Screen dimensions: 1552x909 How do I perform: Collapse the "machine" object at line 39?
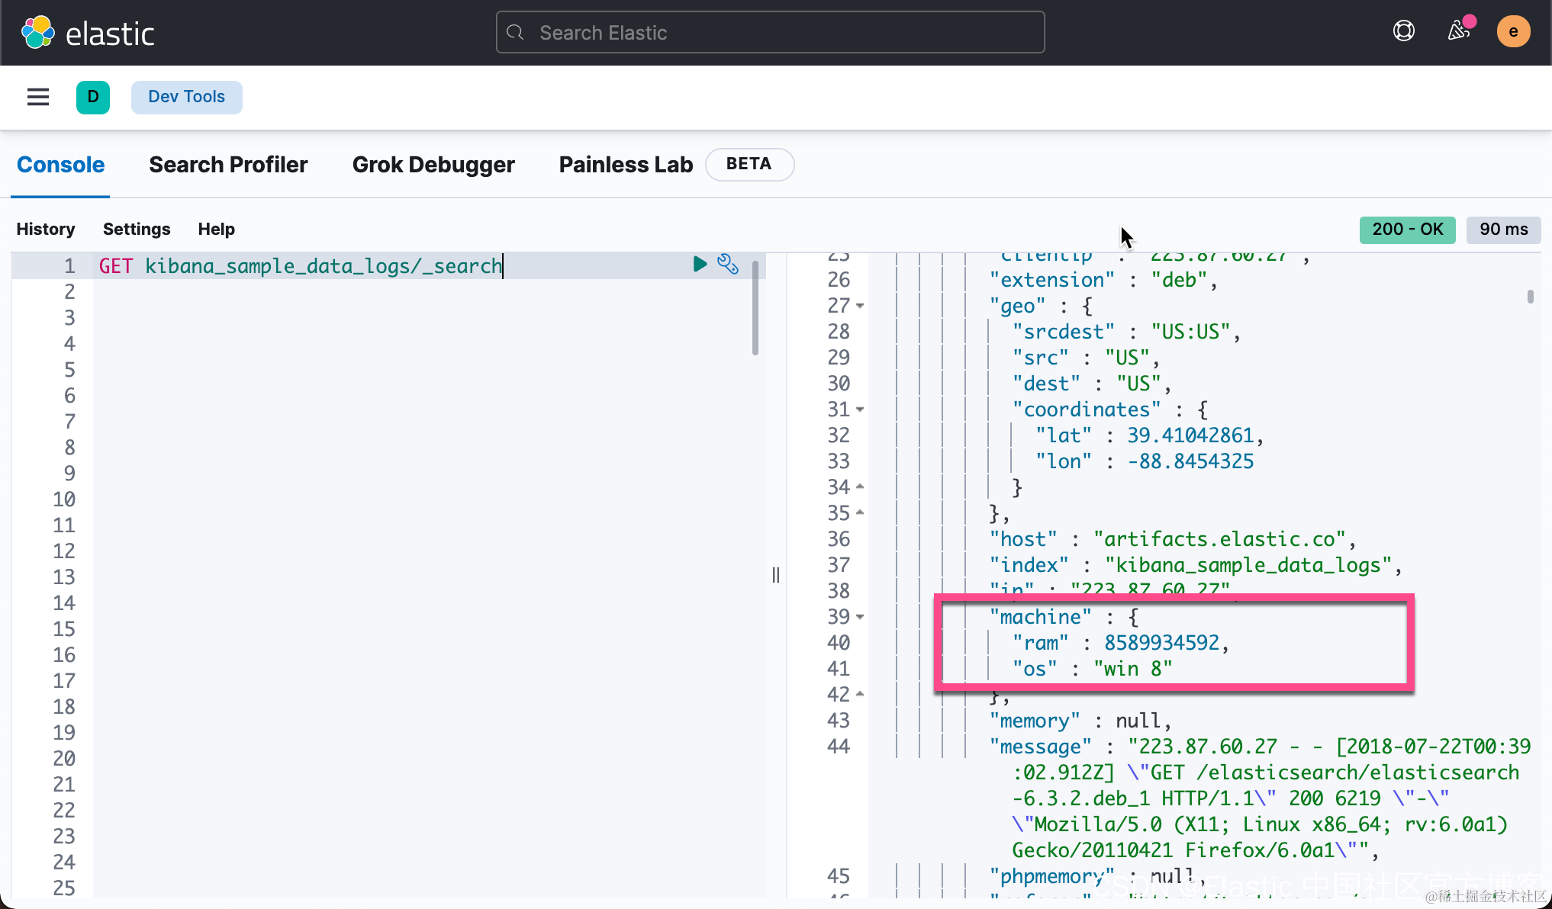point(860,617)
